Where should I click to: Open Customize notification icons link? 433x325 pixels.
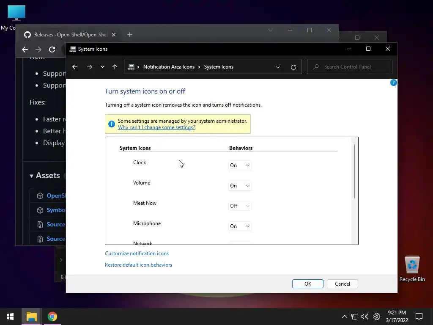tap(137, 253)
